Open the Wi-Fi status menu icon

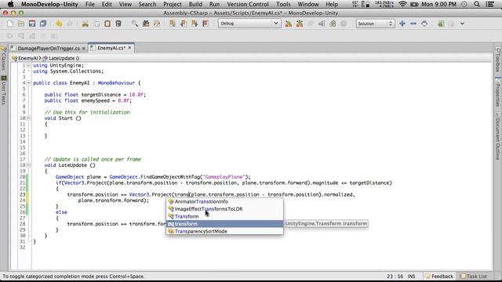tap(402, 4)
